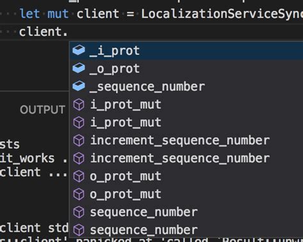Viewport: 303px width, 242px height.
Task: Select the _o_prot completion suggestion
Action: pos(187,69)
